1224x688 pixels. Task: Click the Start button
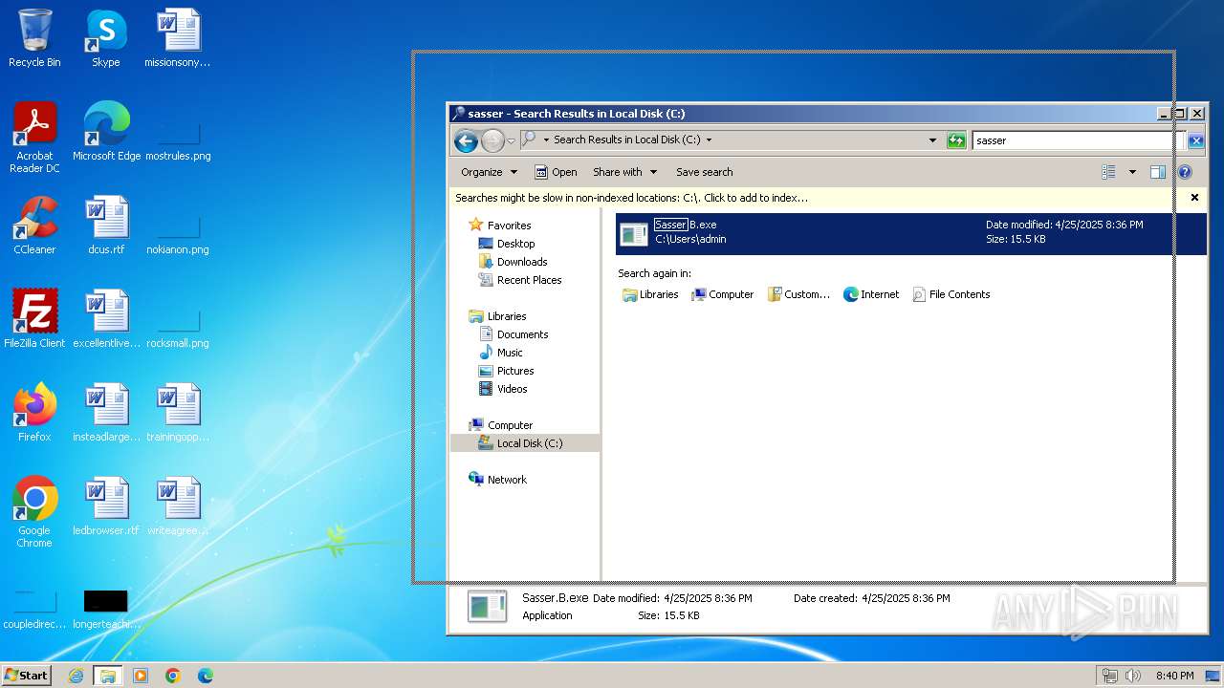pos(27,676)
